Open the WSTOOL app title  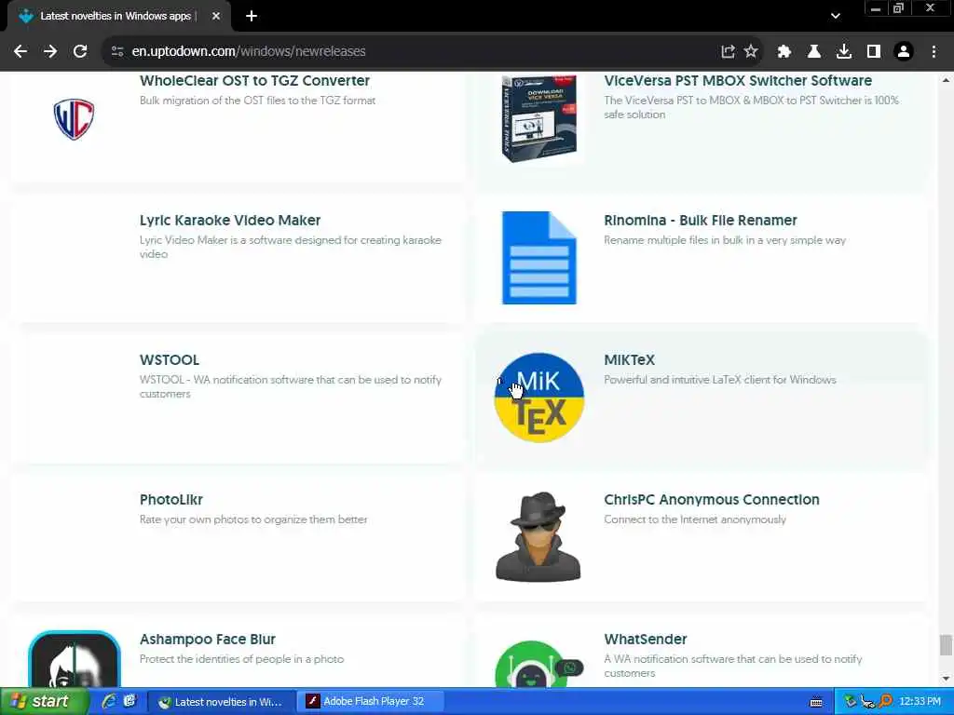170,360
